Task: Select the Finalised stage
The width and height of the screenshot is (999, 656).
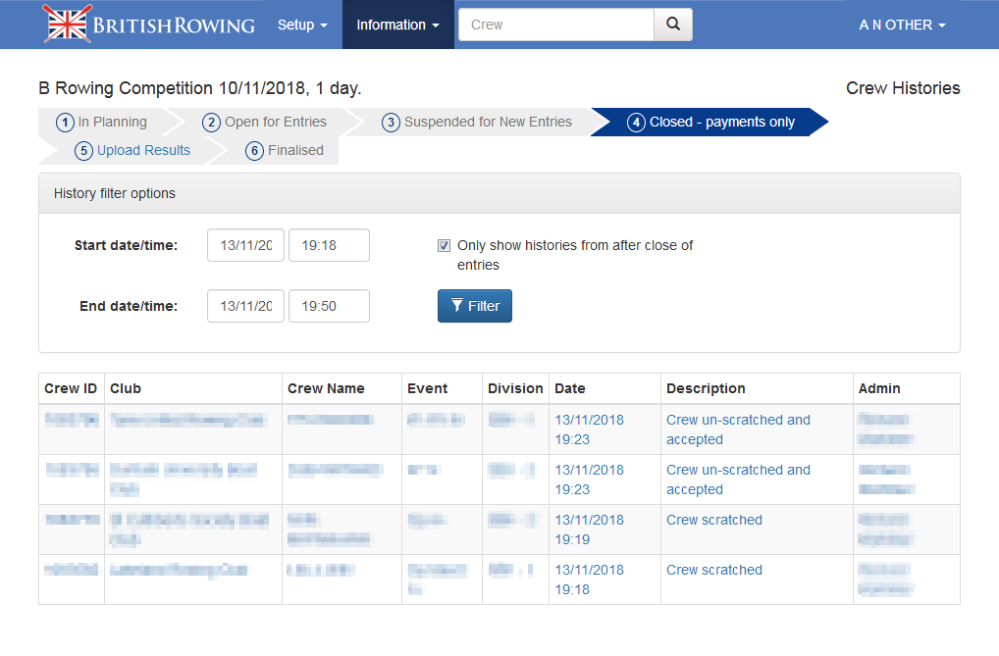Action: coord(286,150)
